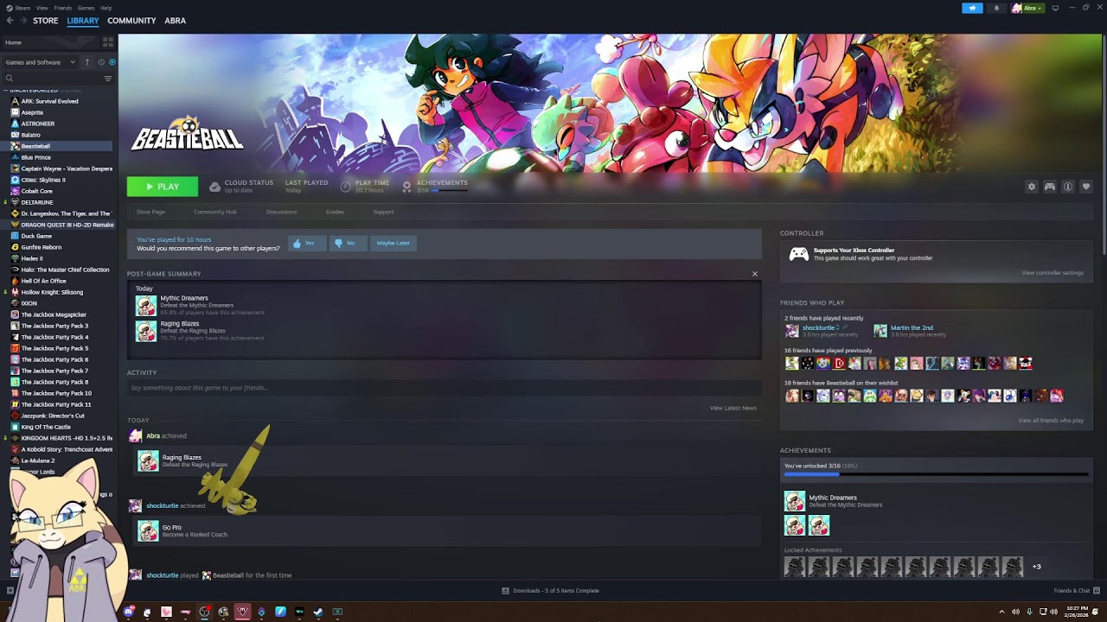Dismiss review prompt with Maybe Later

point(393,243)
